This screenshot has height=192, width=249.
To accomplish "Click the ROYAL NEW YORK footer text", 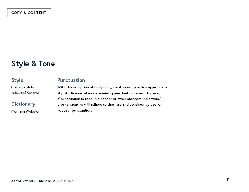I will click(25, 181).
